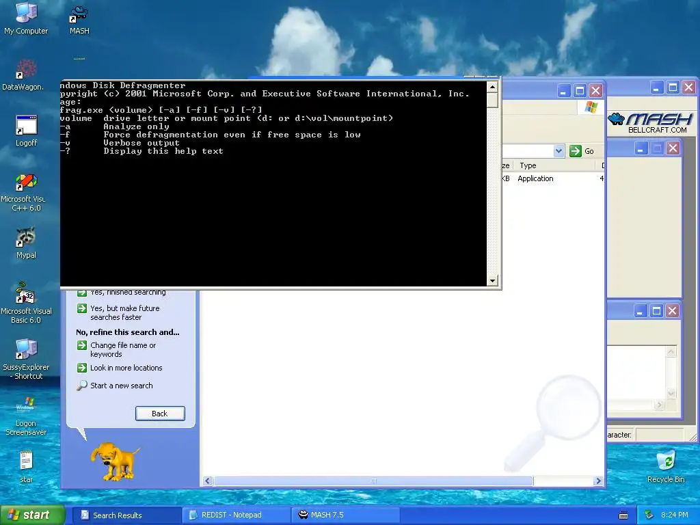This screenshot has width=700, height=525.
Task: Click the console scrollbar thumb
Action: point(492,100)
